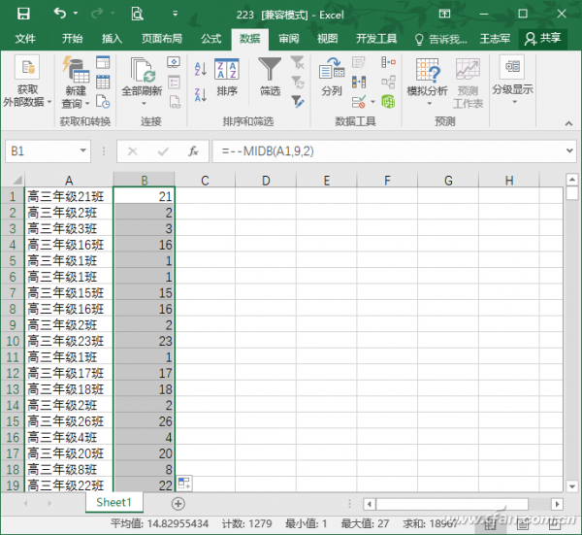The image size is (582, 535).
Task: Select row 10 header
Action: [x=13, y=341]
